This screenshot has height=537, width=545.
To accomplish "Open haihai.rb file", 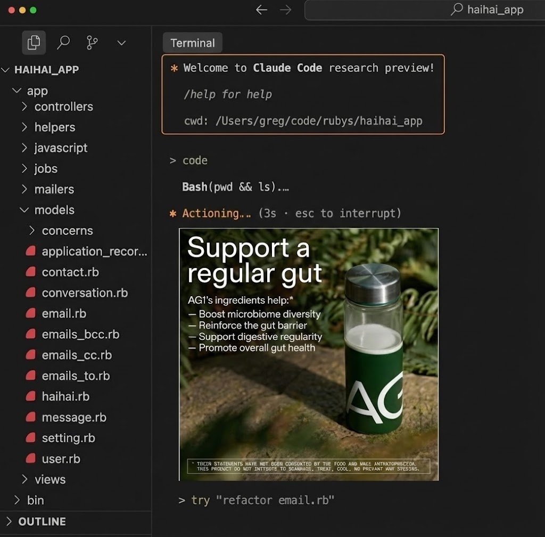I will tap(65, 396).
